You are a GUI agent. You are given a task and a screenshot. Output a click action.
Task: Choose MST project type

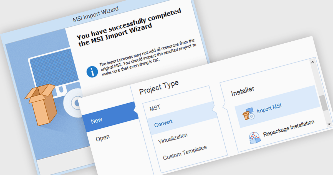pyautogui.click(x=155, y=108)
